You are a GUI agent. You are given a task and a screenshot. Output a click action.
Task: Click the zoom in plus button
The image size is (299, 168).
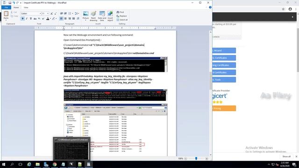point(206,159)
